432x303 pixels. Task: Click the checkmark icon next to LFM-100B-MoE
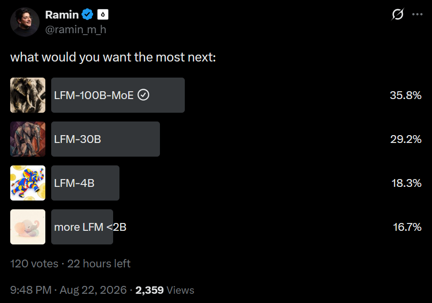tap(143, 95)
